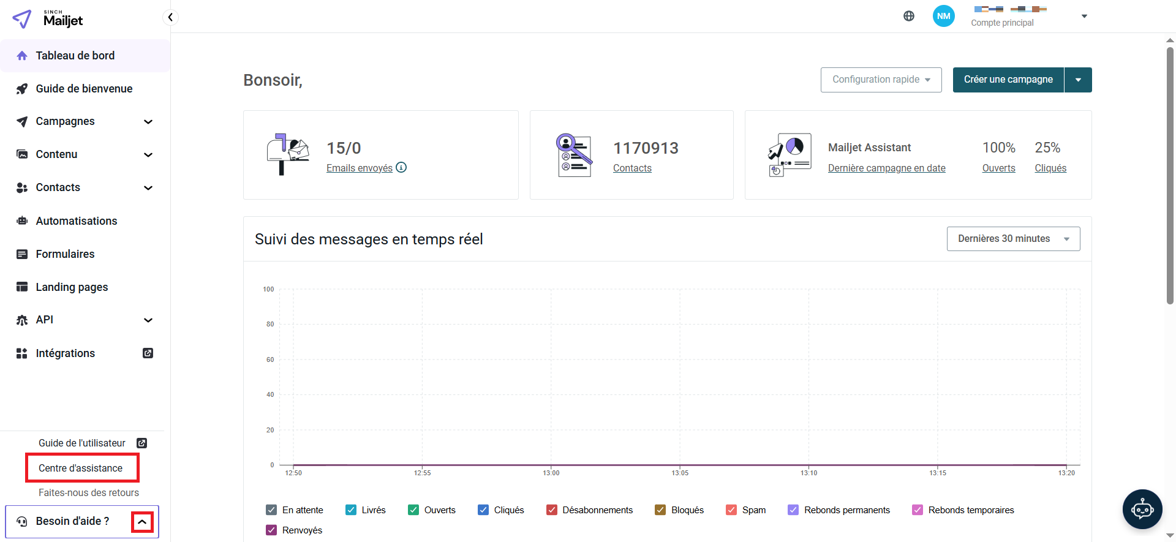Click Créer une campagne button
The height and width of the screenshot is (542, 1176).
tap(1008, 80)
